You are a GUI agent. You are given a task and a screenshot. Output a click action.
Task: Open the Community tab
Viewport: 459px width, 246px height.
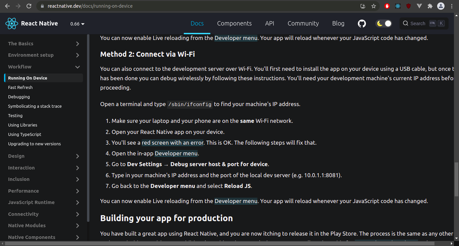[x=303, y=23]
